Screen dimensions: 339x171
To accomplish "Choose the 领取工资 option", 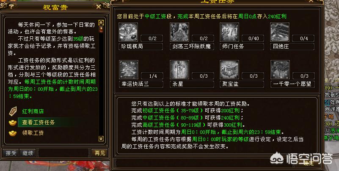I will click(x=33, y=133).
